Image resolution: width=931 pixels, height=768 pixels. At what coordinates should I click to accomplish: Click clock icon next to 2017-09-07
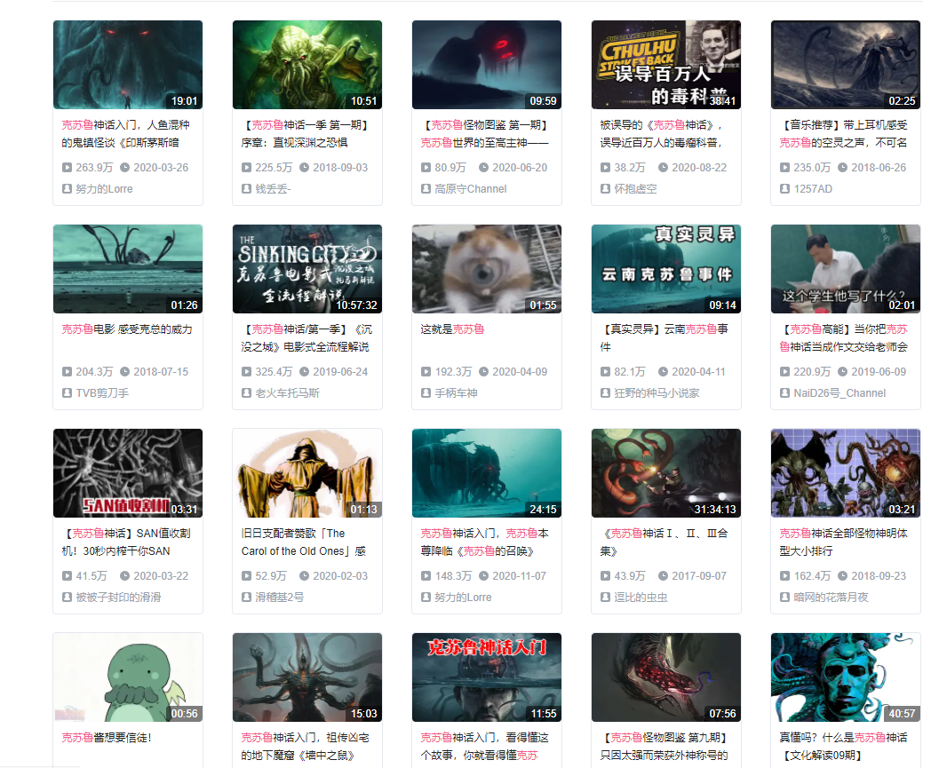664,575
